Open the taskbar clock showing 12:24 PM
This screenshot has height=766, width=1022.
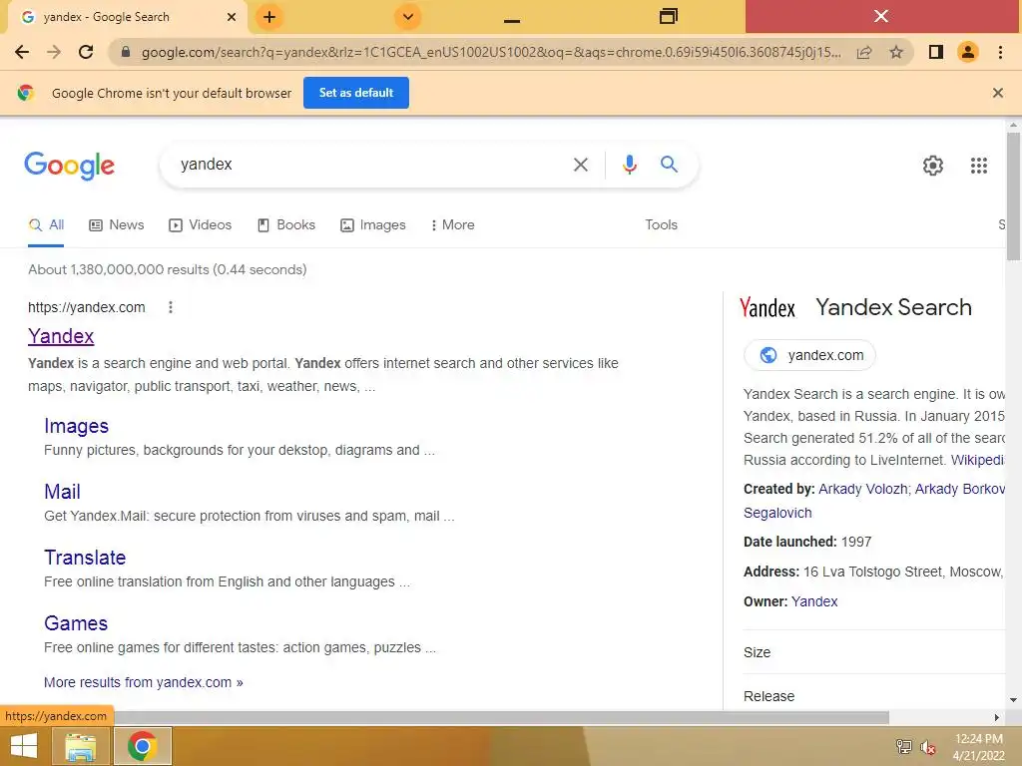(979, 746)
